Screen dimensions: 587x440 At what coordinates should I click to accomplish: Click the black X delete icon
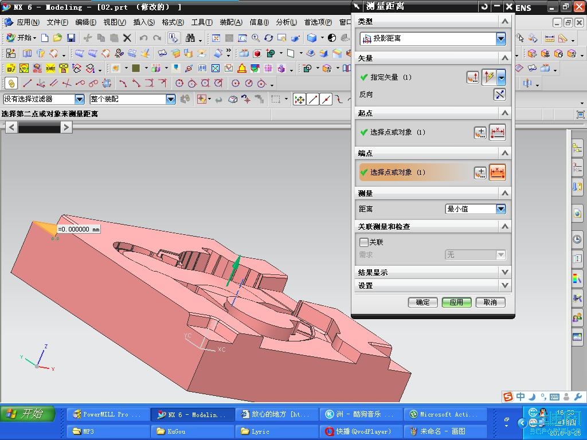click(x=127, y=38)
